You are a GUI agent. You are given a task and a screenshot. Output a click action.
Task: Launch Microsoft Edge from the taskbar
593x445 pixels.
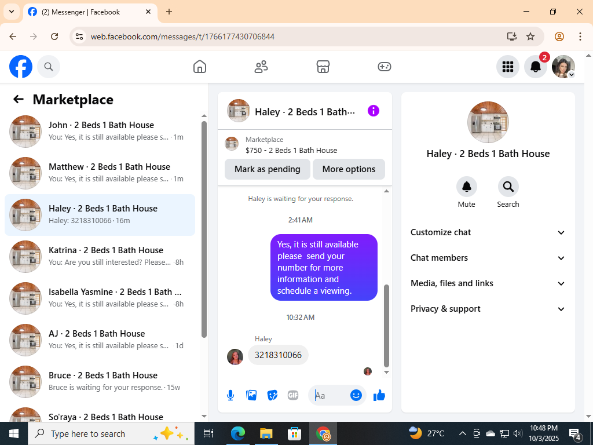[238, 433]
